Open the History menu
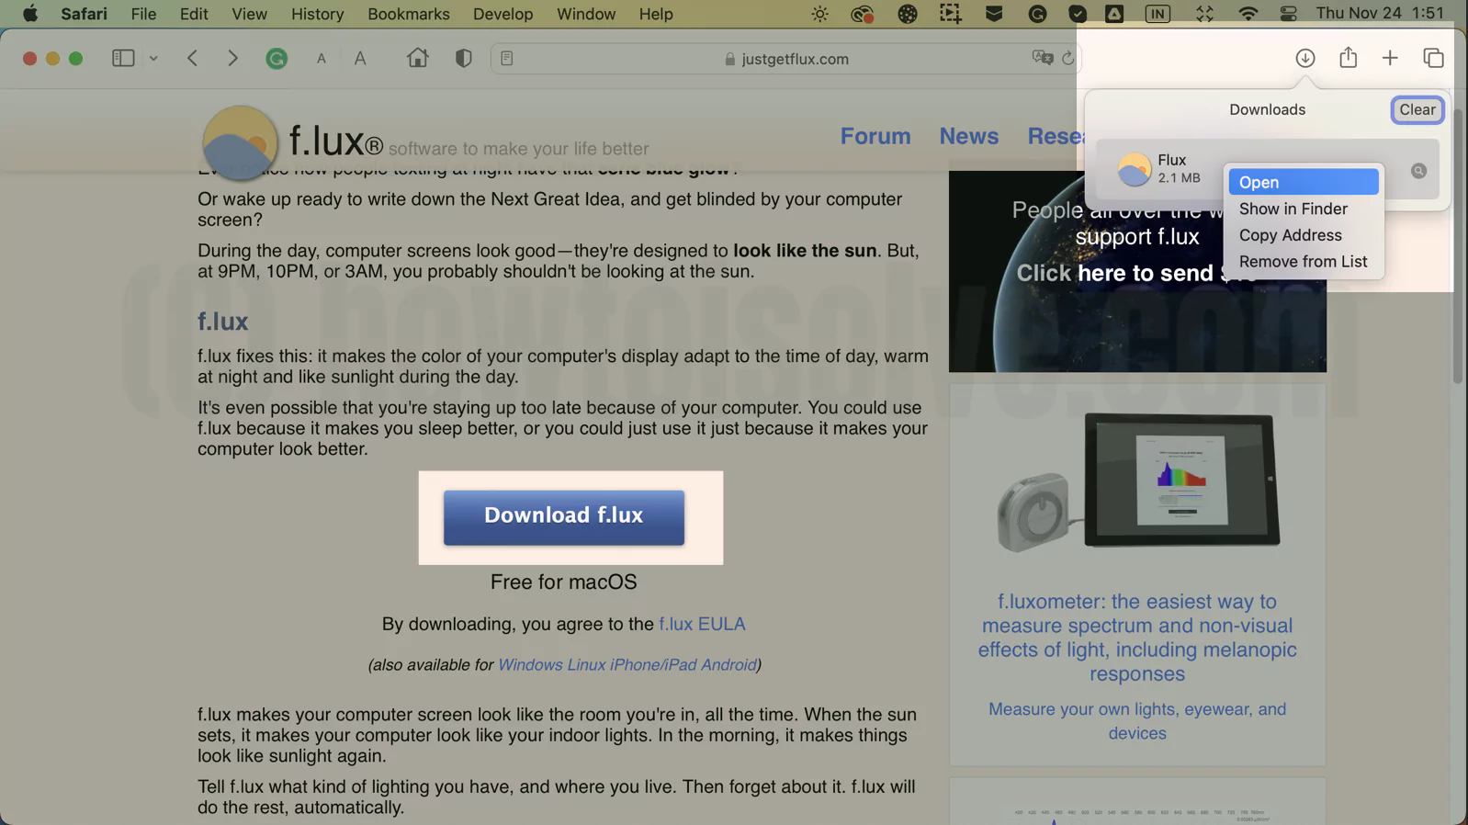Image resolution: width=1468 pixels, height=825 pixels. pyautogui.click(x=317, y=14)
